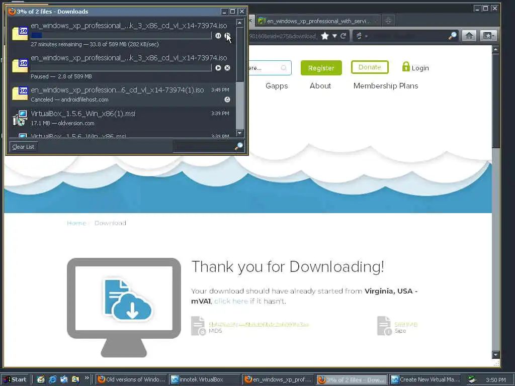This screenshot has width=515, height=386.
Task: Click the Download breadcrumb text
Action: (110, 223)
